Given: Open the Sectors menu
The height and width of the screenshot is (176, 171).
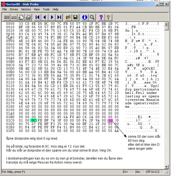Looking at the screenshot, I should [26, 9].
